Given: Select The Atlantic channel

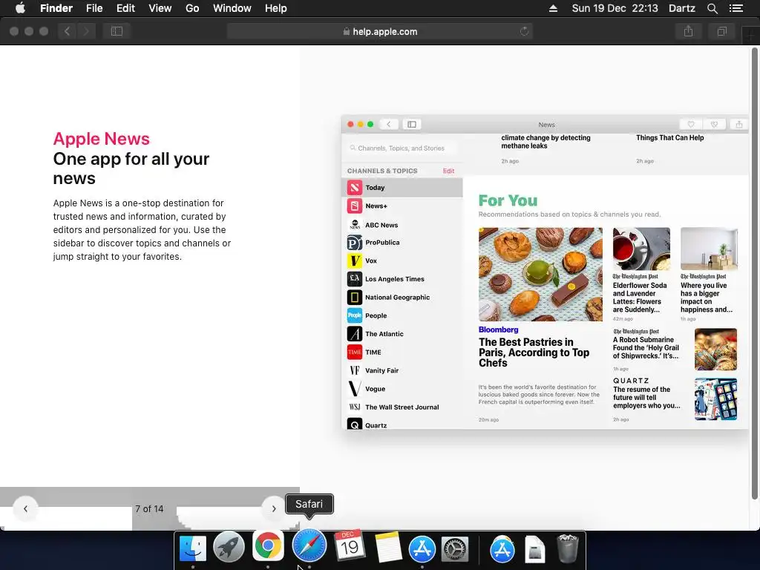Looking at the screenshot, I should pos(402,334).
